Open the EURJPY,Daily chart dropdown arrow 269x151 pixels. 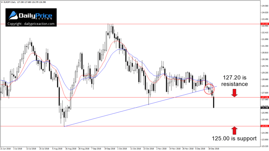(2, 2)
